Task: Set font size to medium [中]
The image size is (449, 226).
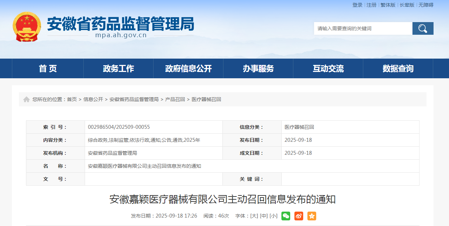Action: (263, 216)
